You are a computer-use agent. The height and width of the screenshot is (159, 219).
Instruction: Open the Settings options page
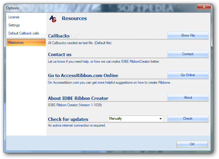[x=14, y=25]
